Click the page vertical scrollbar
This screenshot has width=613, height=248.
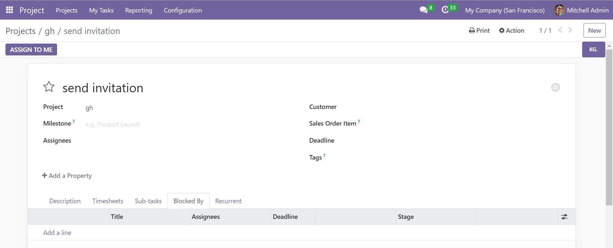pos(609,128)
